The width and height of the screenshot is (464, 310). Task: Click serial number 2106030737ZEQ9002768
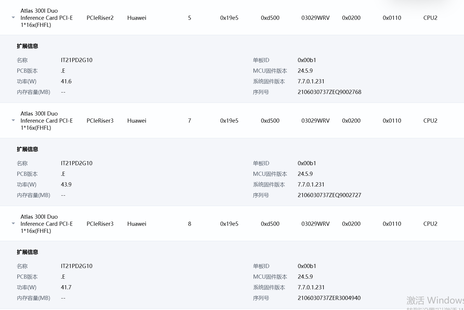329,92
